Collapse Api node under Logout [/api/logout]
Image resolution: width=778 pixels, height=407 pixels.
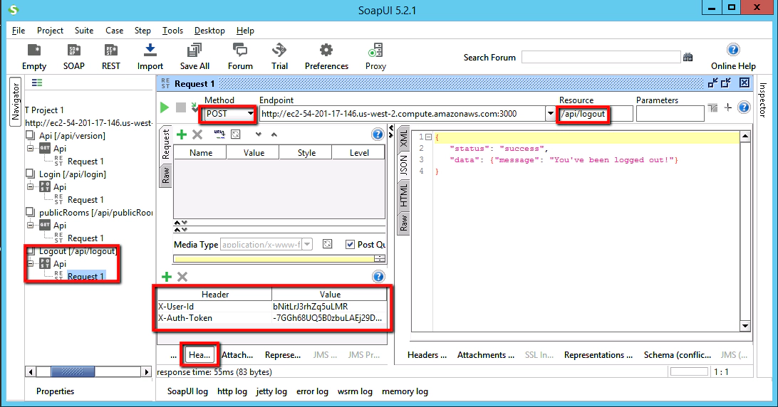pos(30,263)
